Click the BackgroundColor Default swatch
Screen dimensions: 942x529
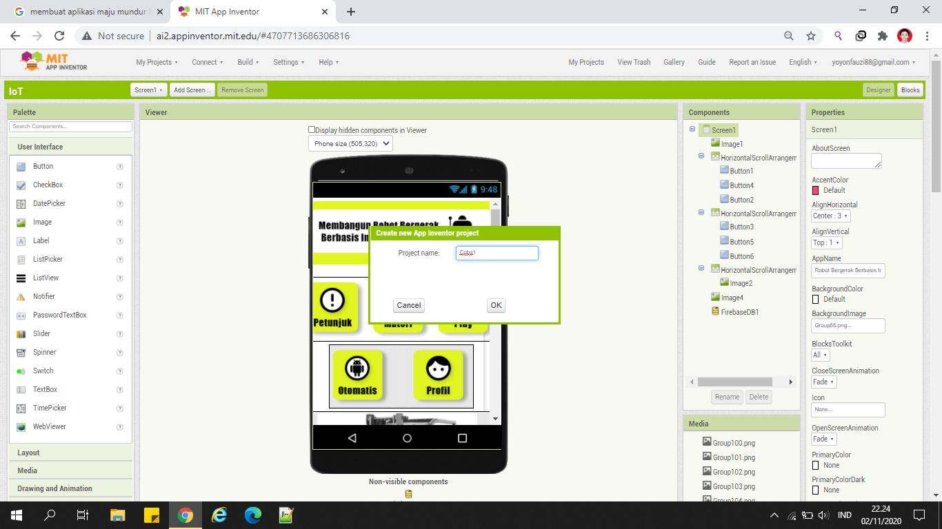(x=816, y=299)
